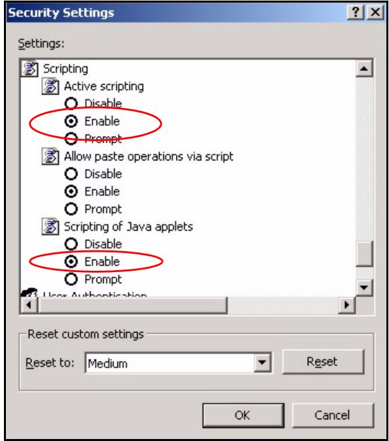The height and width of the screenshot is (441, 389).
Task: Click the settings list scroll down arrow
Action: click(x=364, y=287)
